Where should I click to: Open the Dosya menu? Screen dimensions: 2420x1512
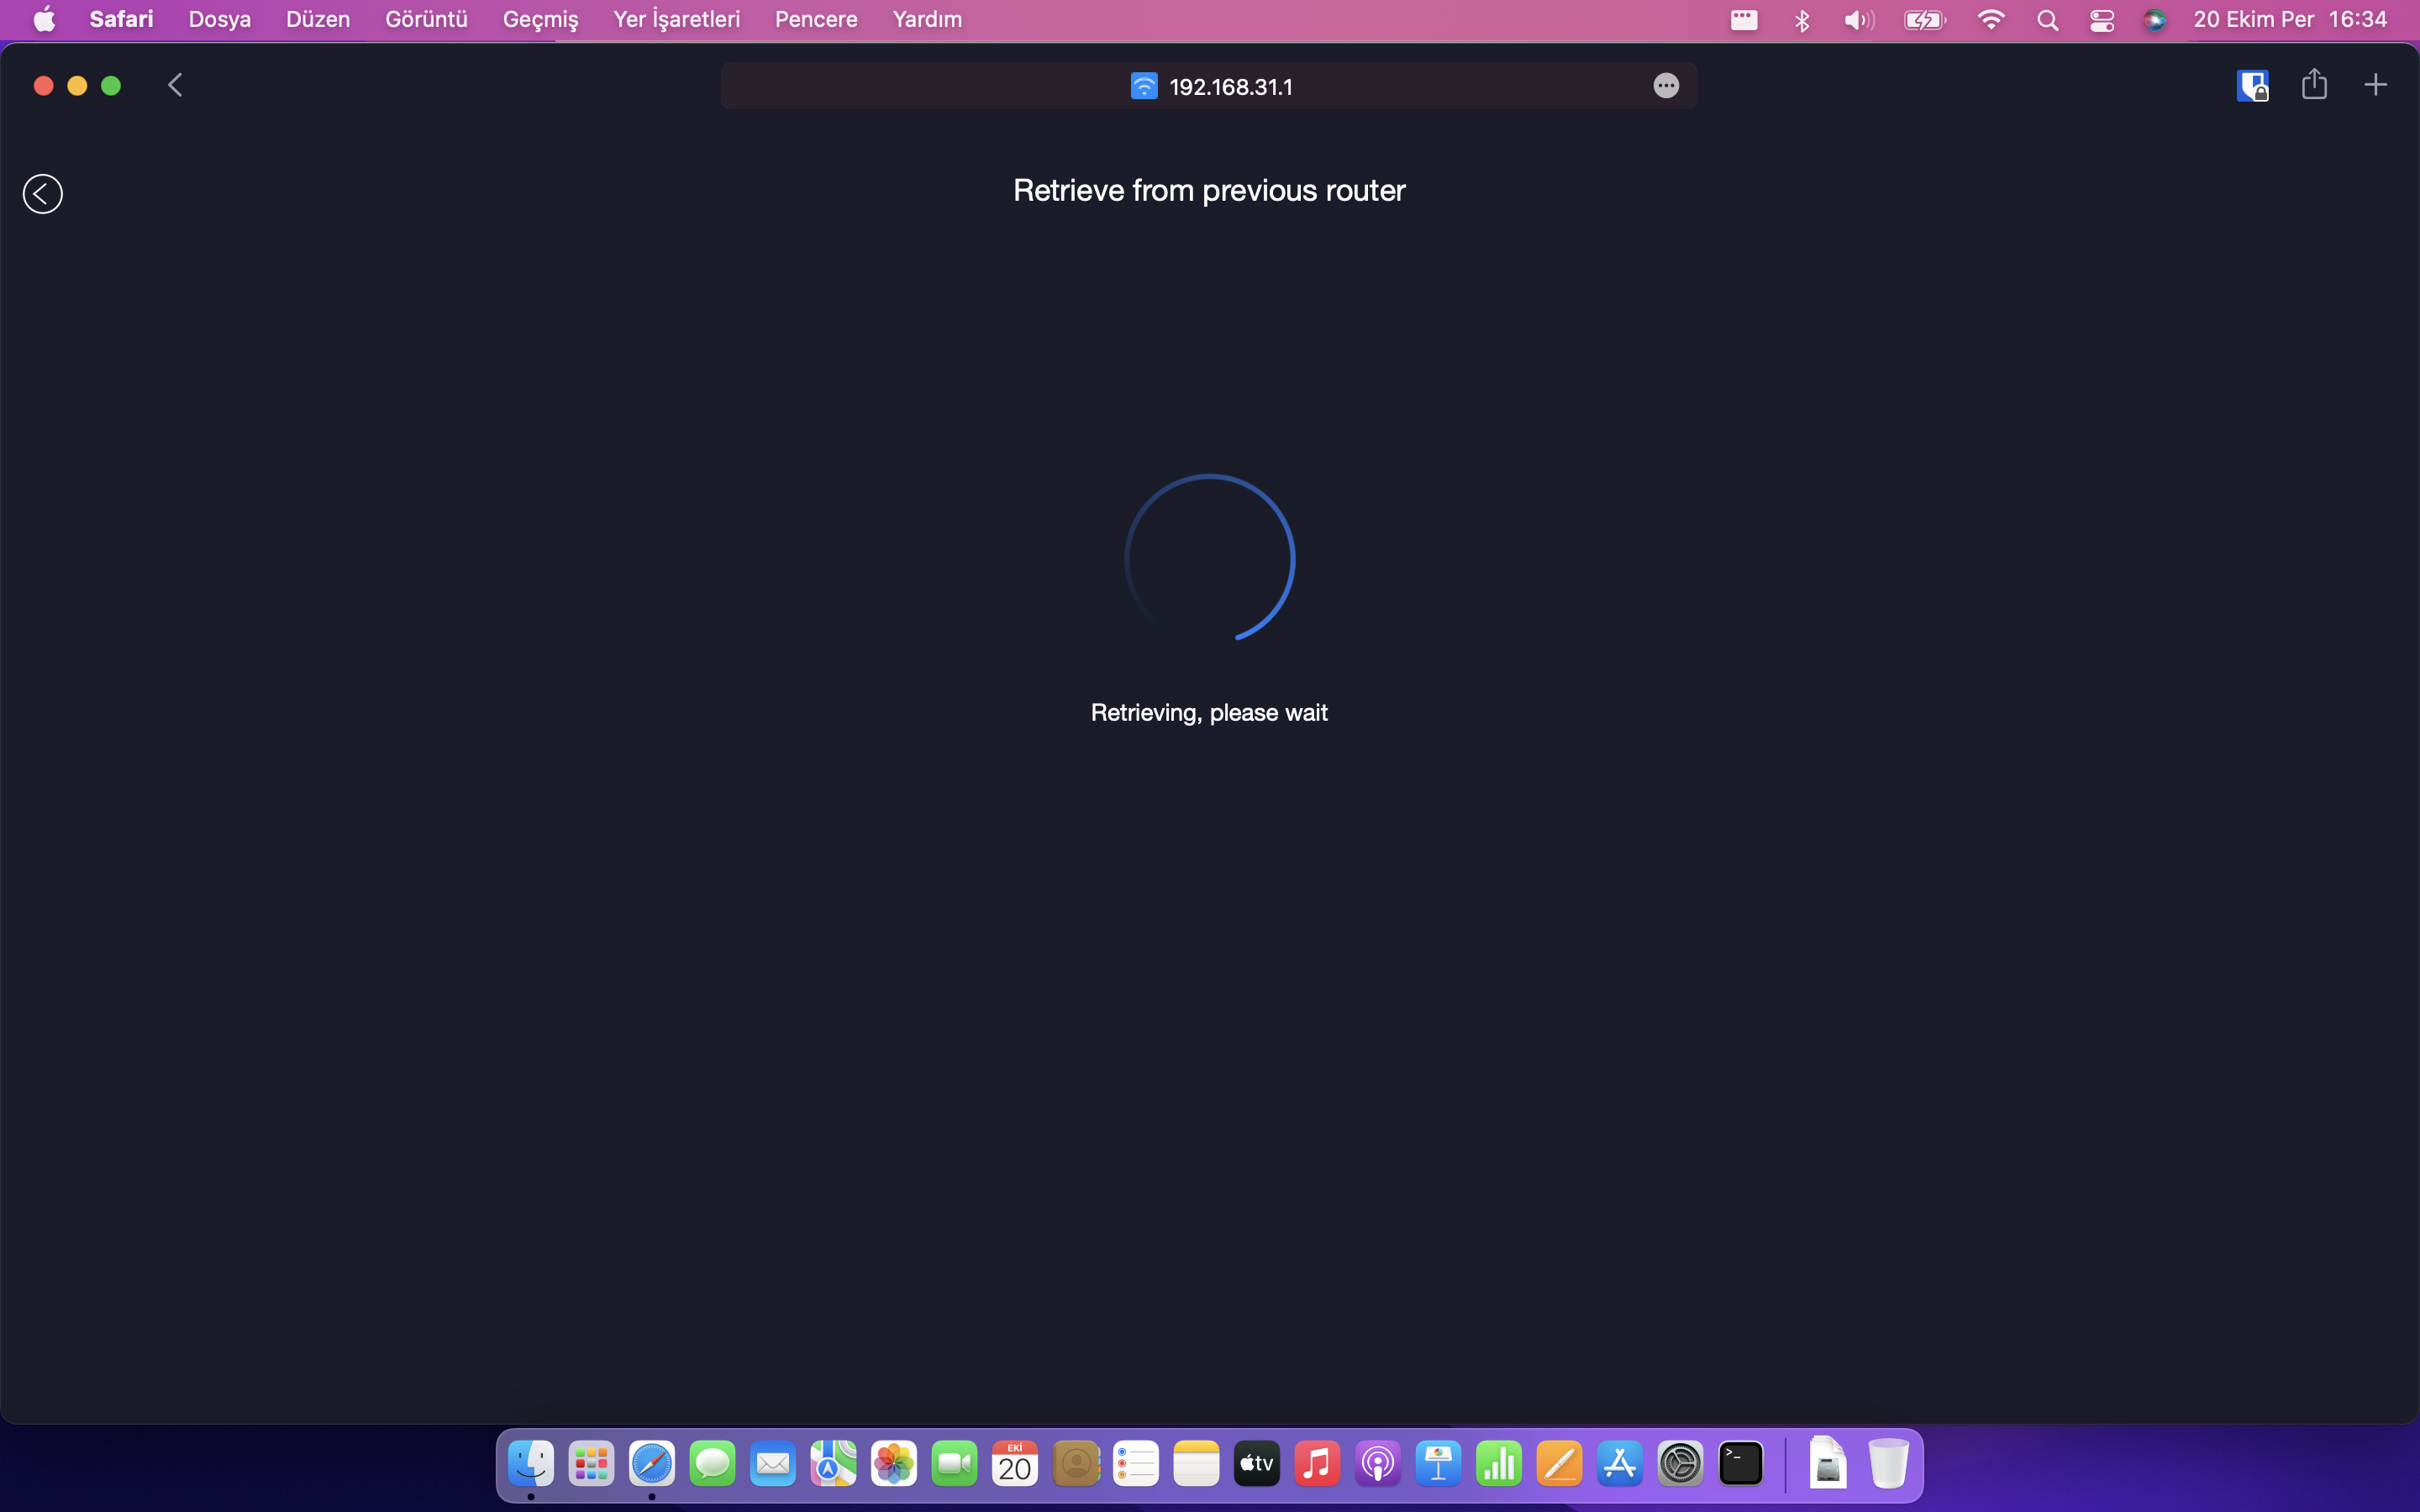point(219,19)
